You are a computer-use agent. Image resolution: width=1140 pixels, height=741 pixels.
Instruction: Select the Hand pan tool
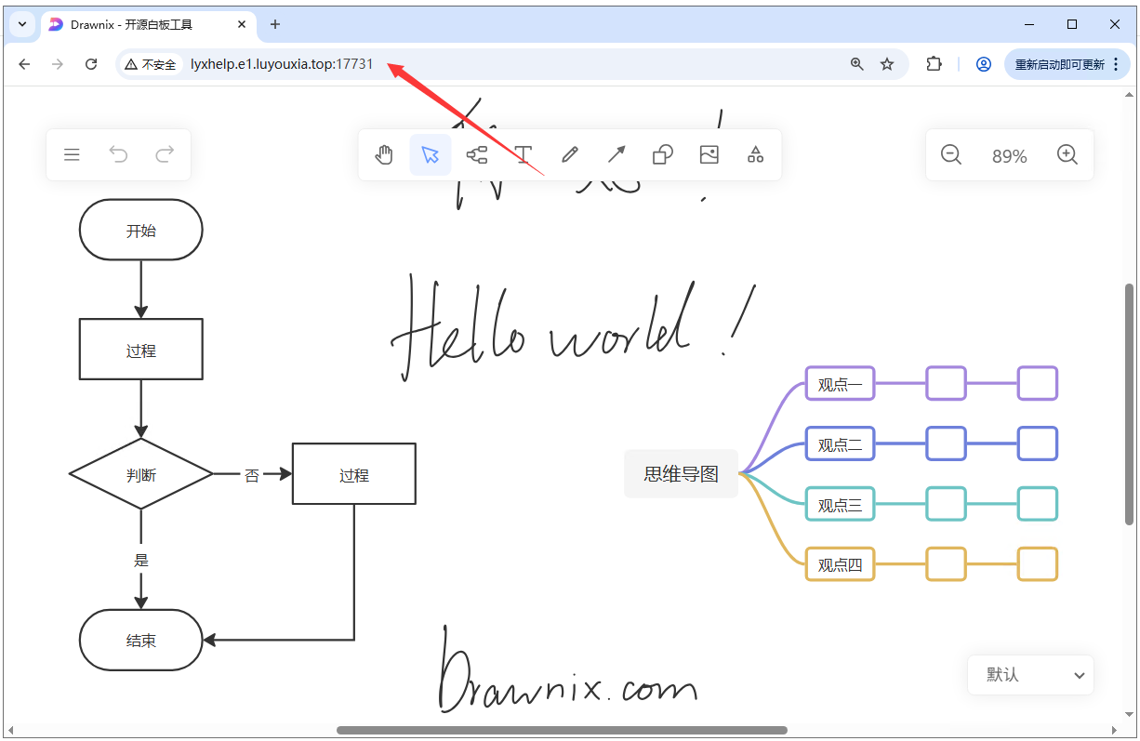pyautogui.click(x=384, y=155)
